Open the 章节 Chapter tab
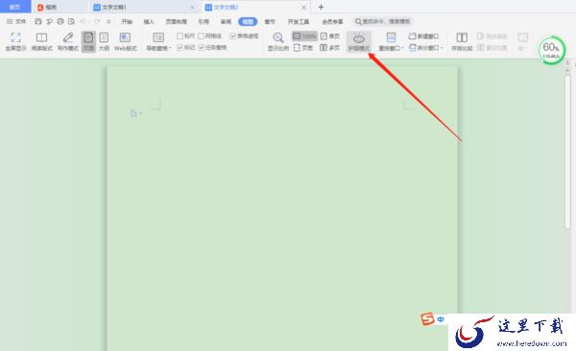The width and height of the screenshot is (576, 351). pos(270,22)
